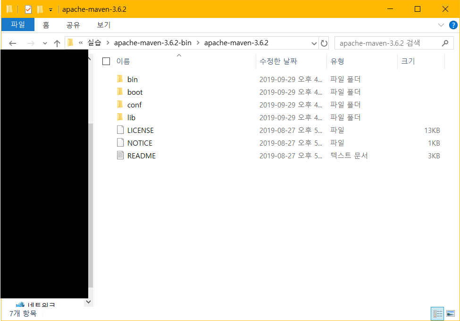
Task: Select the README file name
Action: tap(142, 156)
